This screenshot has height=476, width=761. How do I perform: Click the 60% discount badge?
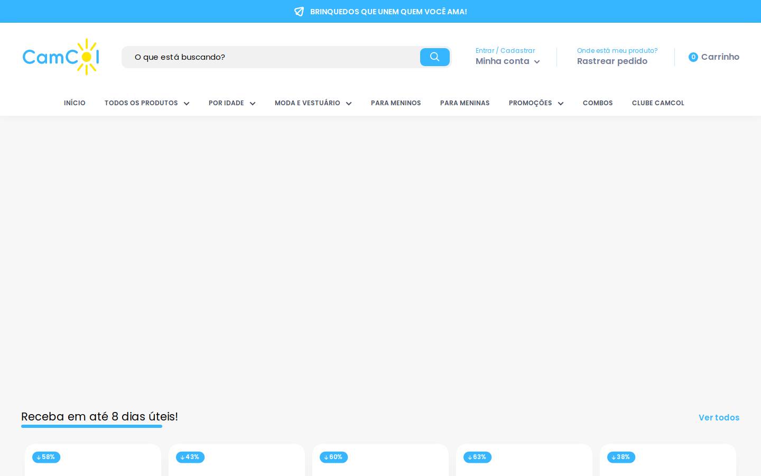pos(333,457)
